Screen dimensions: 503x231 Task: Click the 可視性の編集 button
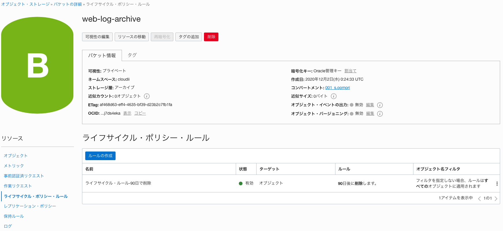coord(97,37)
